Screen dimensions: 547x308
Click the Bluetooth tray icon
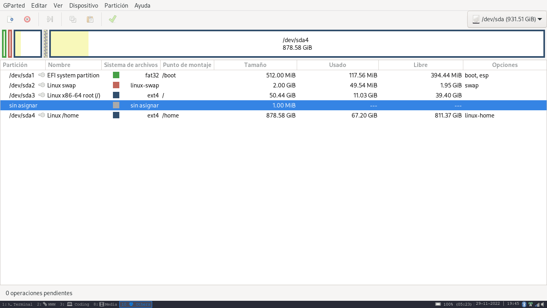coord(524,304)
